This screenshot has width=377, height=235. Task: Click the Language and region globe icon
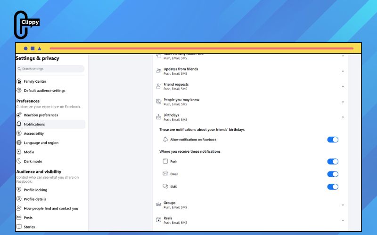pos(19,143)
